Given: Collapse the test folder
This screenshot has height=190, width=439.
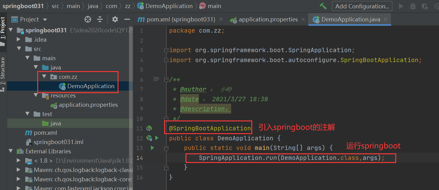Looking at the screenshot, I should 27,114.
